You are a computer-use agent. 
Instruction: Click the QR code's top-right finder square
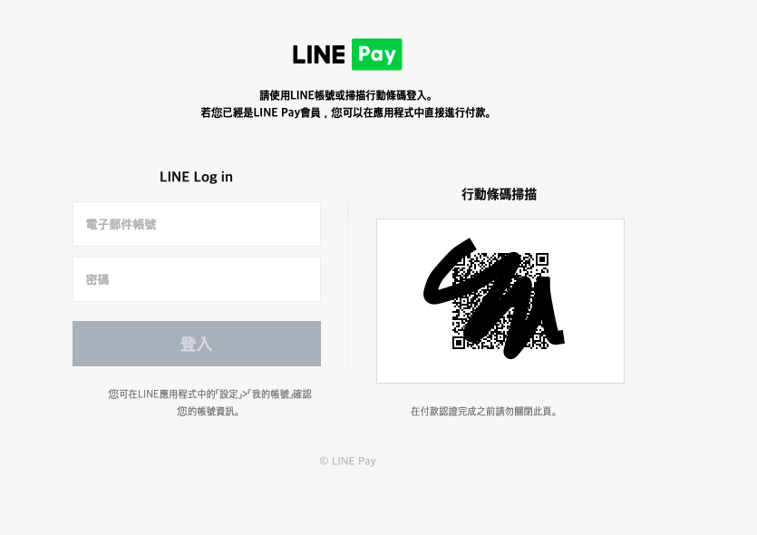point(541,259)
